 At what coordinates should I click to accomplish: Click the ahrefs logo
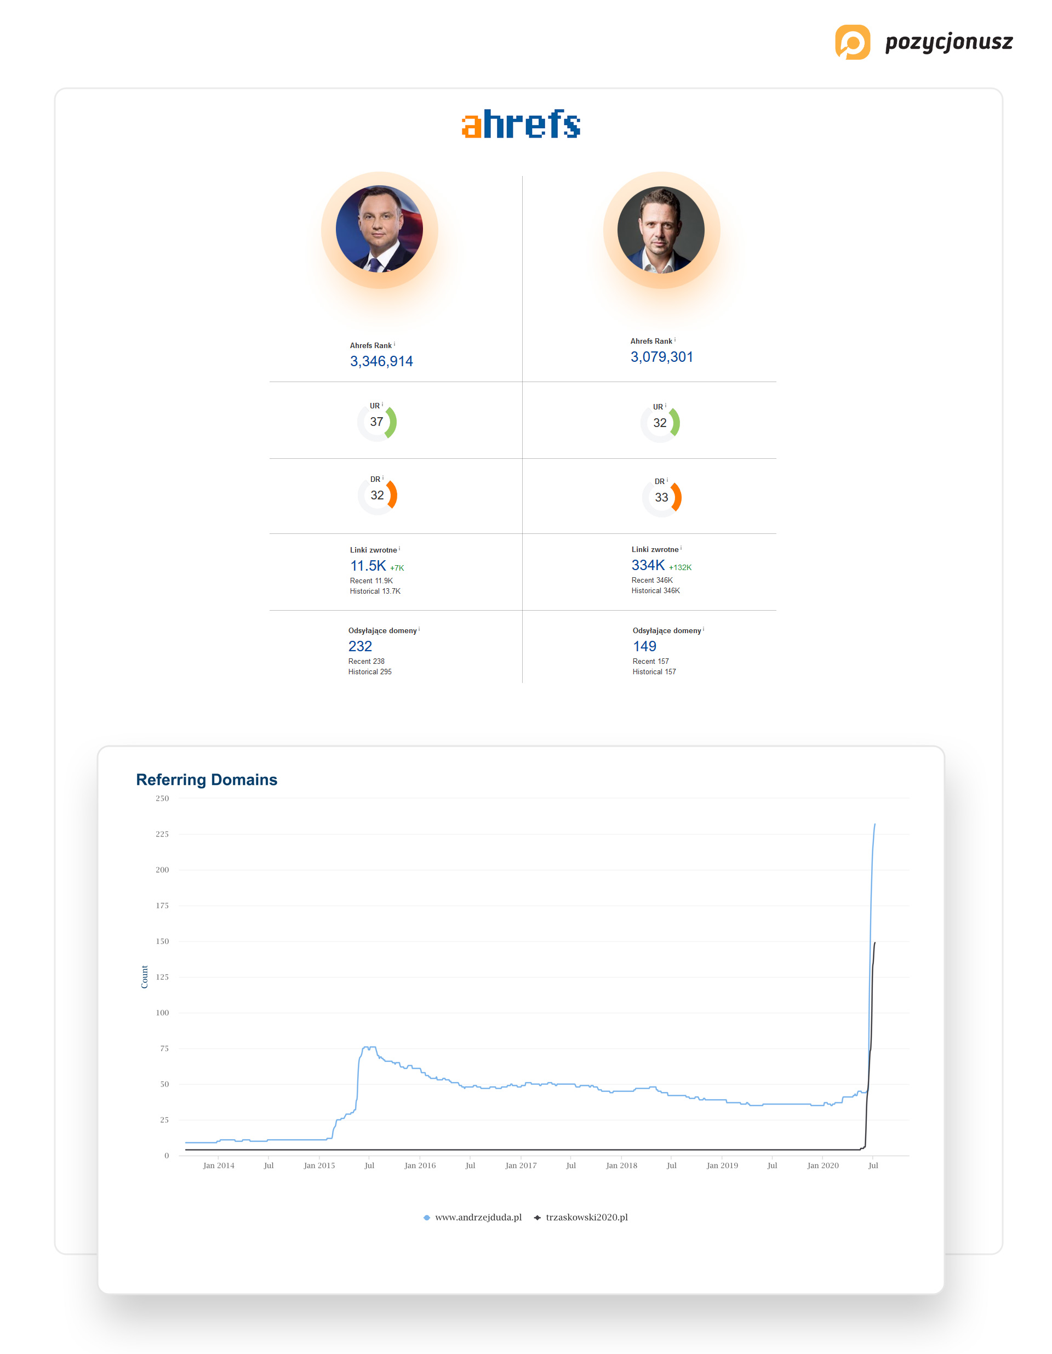pyautogui.click(x=521, y=123)
